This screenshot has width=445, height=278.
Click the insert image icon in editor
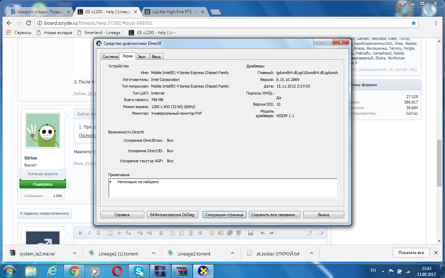pos(221,233)
